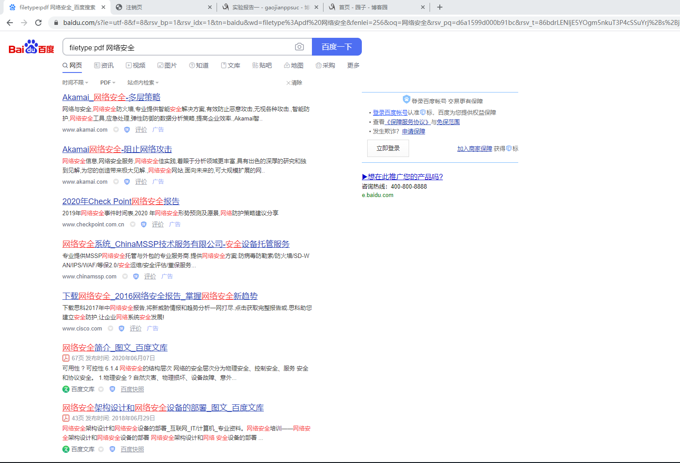
Task: Expand the 站点内检索 site search dropdown
Action: point(143,83)
